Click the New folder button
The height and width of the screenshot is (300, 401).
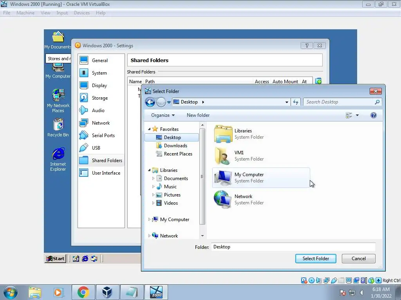pos(198,115)
